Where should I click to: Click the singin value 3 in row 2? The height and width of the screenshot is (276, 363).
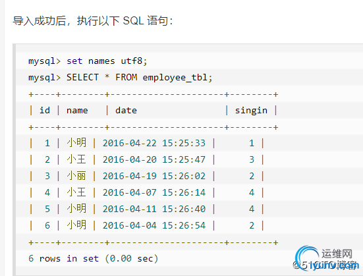point(252,159)
